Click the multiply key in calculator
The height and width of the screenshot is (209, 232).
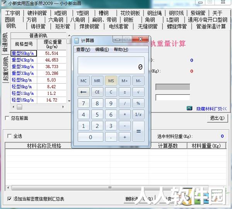pos(125,115)
